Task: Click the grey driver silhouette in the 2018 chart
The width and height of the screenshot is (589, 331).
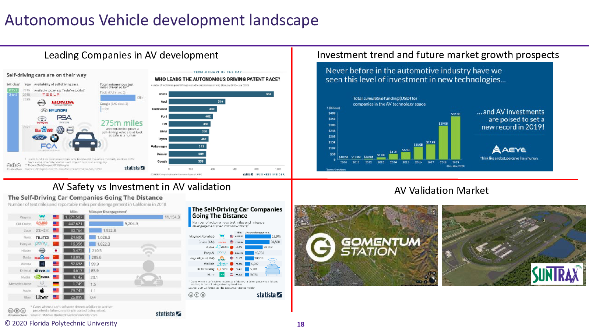Action: (x=149, y=273)
